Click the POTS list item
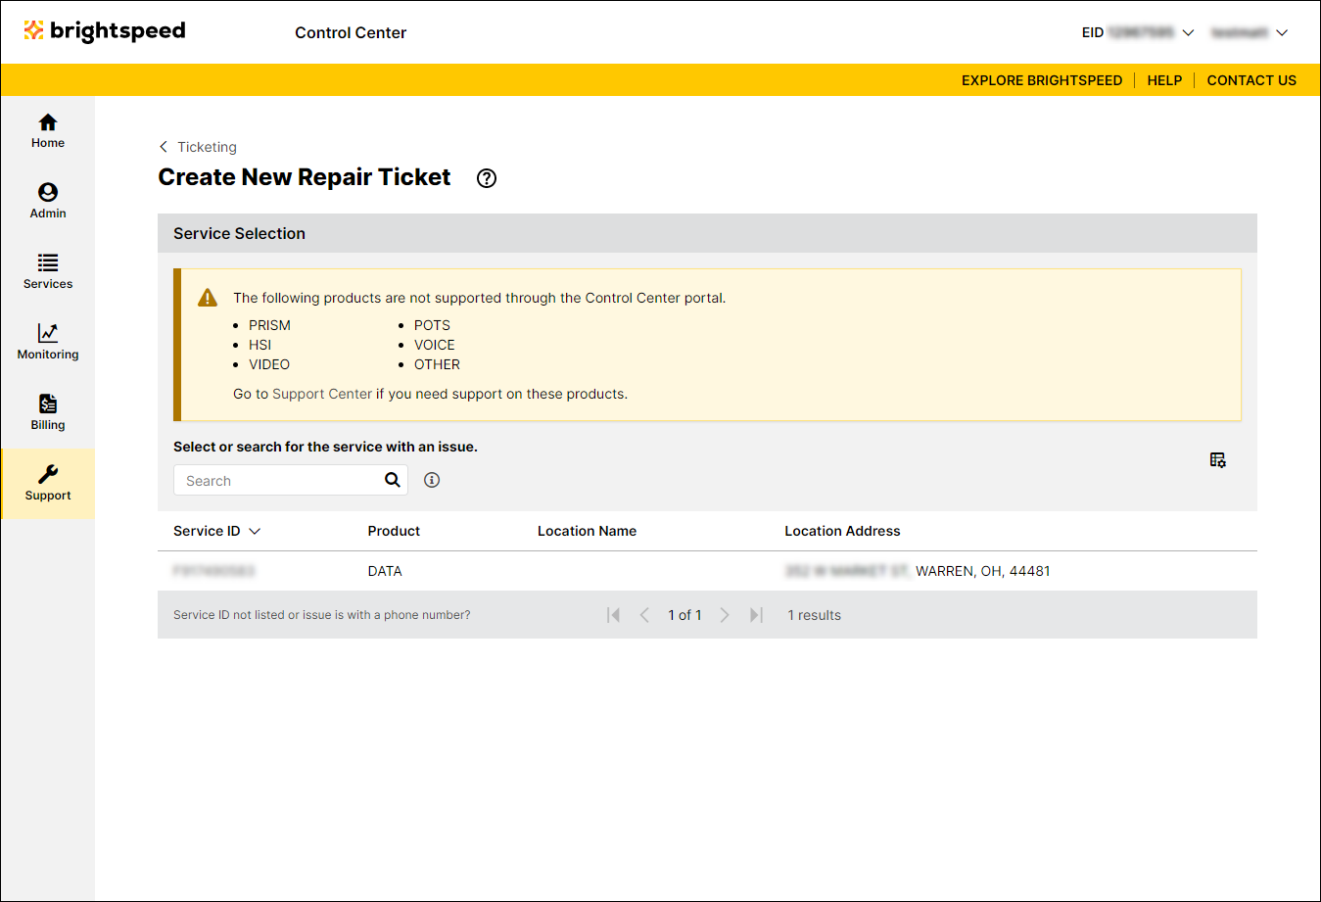Image resolution: width=1321 pixels, height=902 pixels. pos(432,325)
